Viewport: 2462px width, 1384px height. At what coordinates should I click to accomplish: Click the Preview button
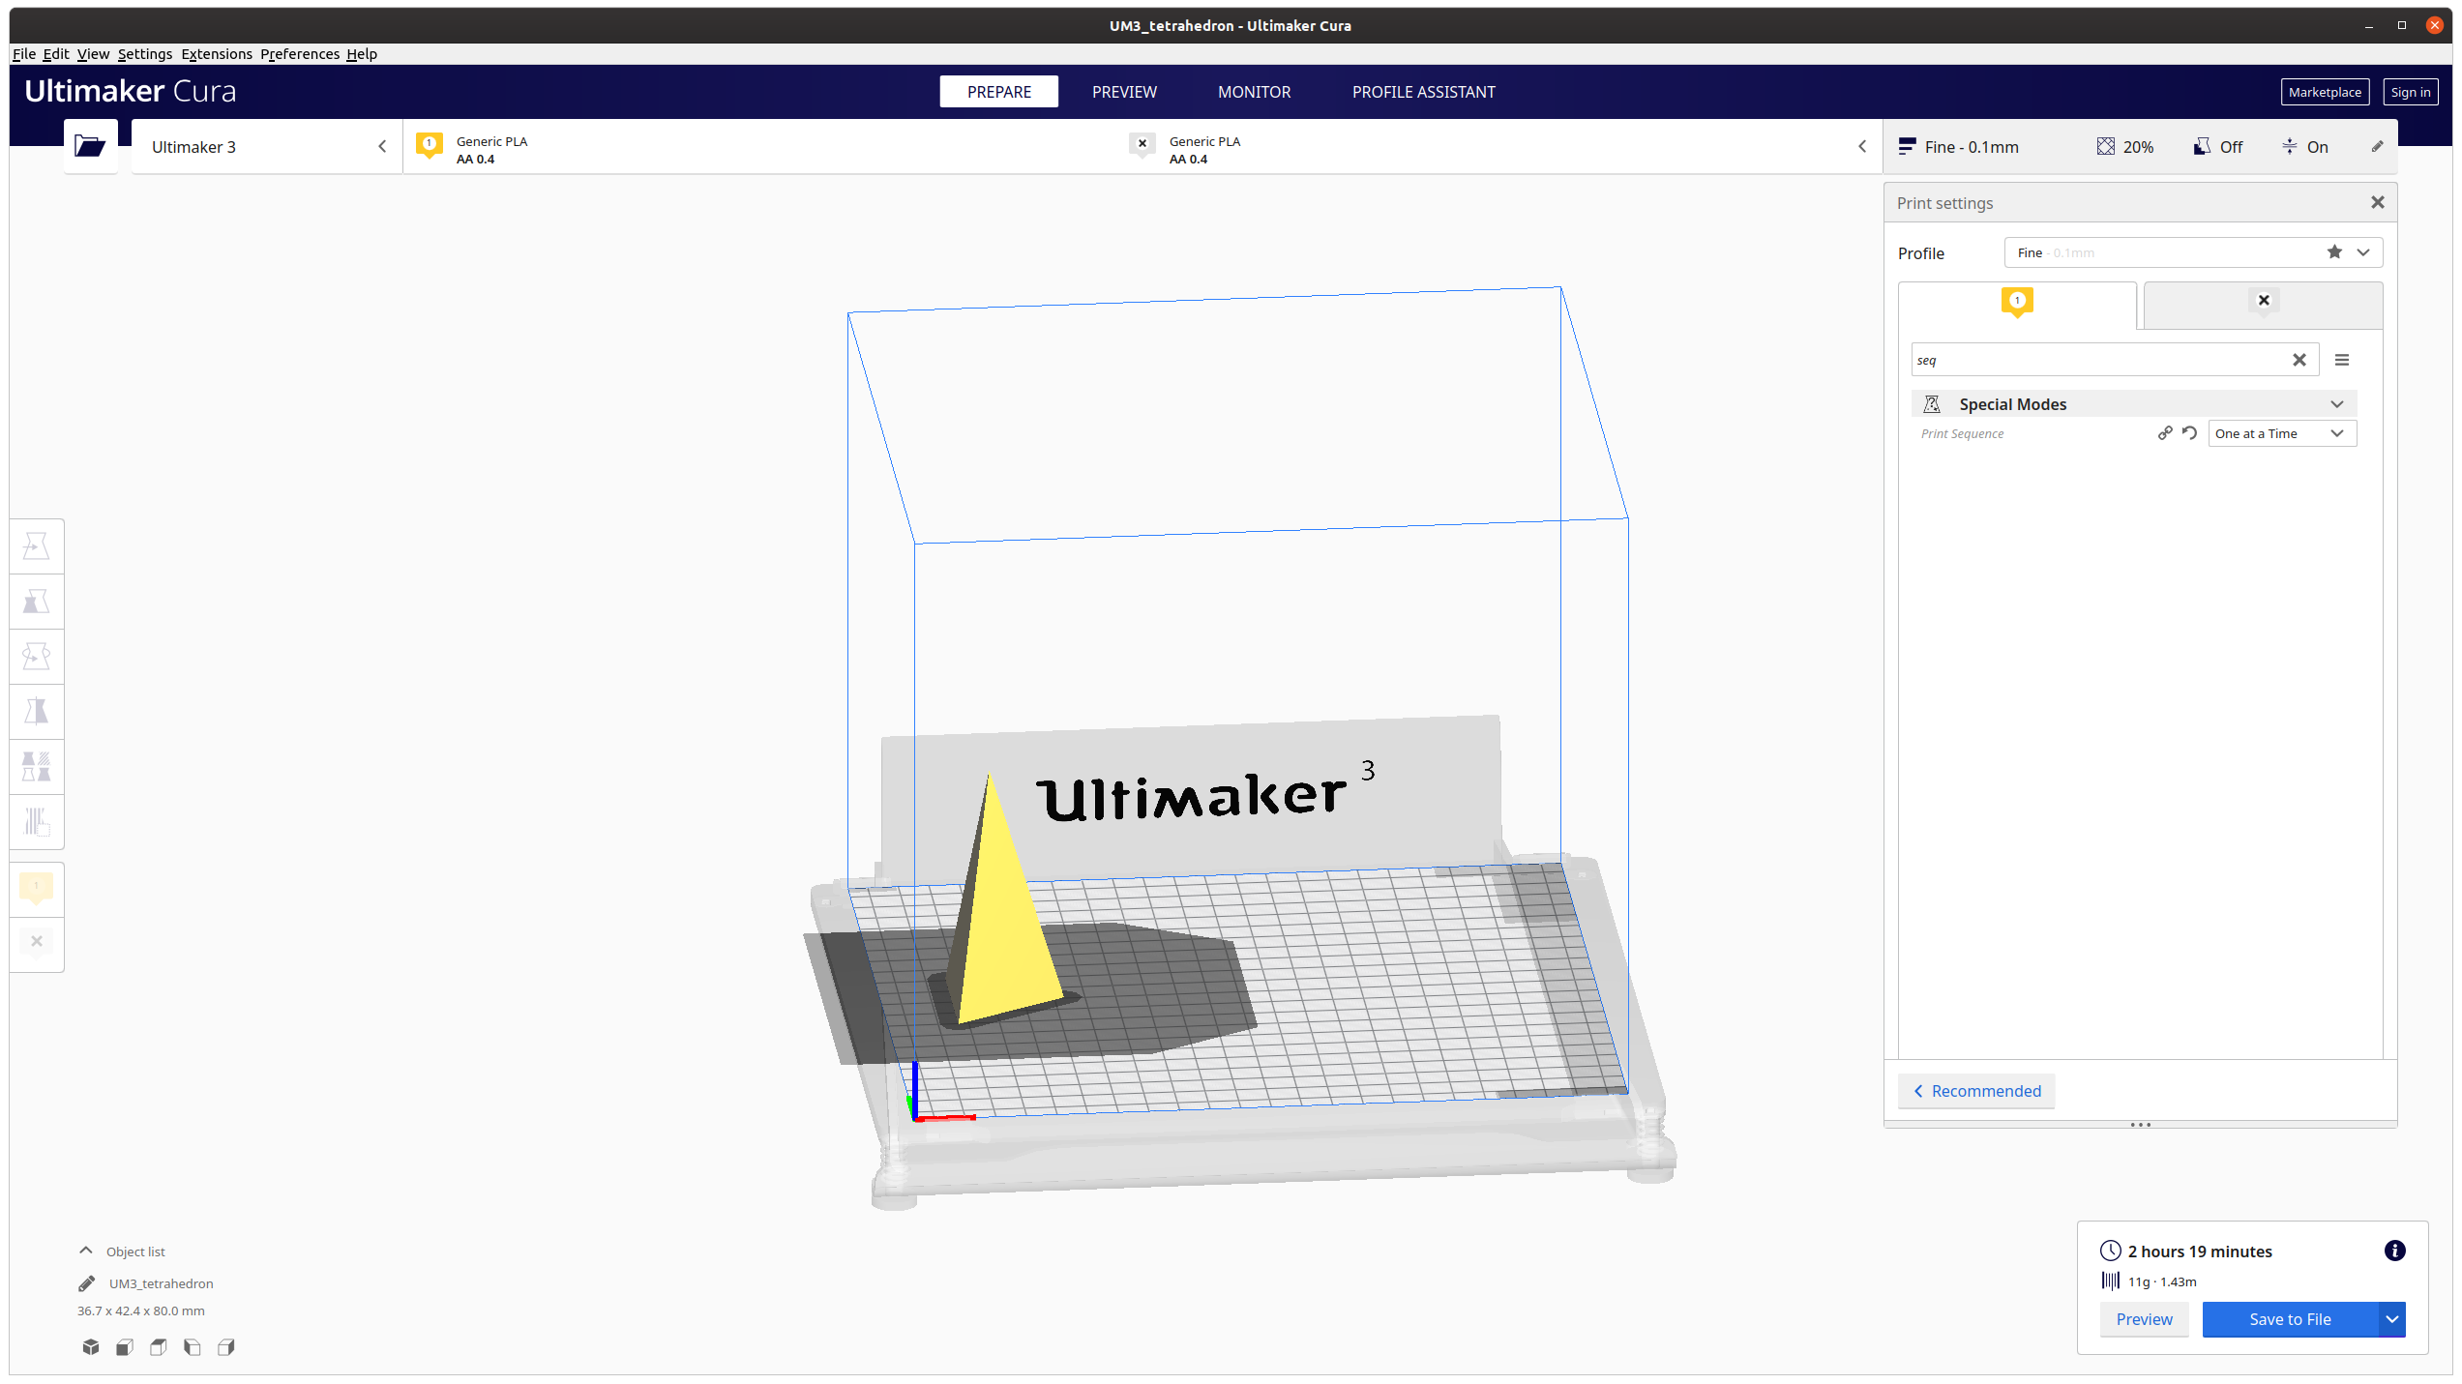[x=2144, y=1319]
